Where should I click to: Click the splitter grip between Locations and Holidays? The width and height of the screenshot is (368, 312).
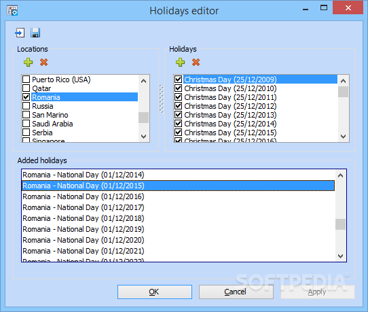[162, 99]
